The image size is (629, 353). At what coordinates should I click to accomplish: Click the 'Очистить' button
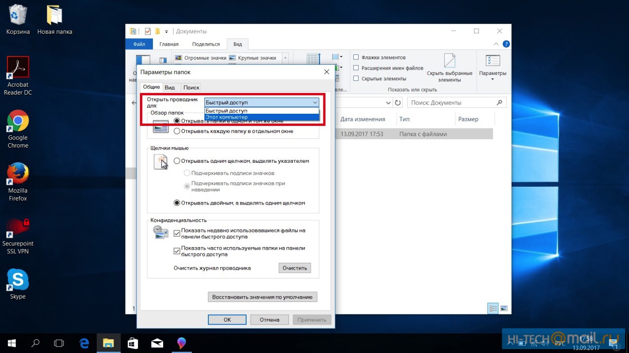point(294,268)
